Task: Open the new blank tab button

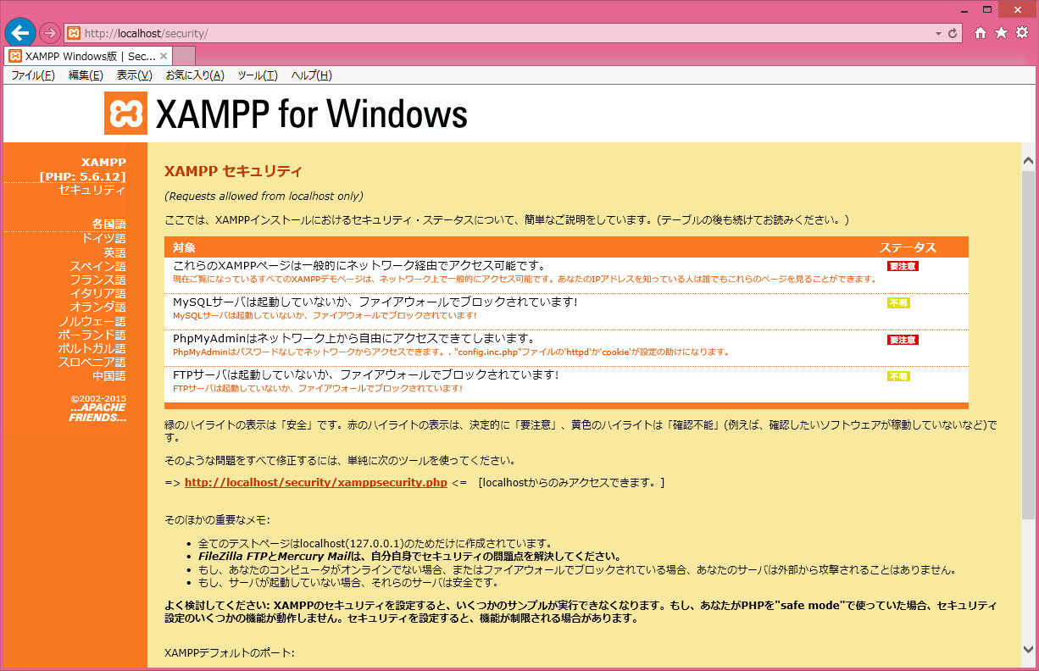Action: (x=184, y=56)
